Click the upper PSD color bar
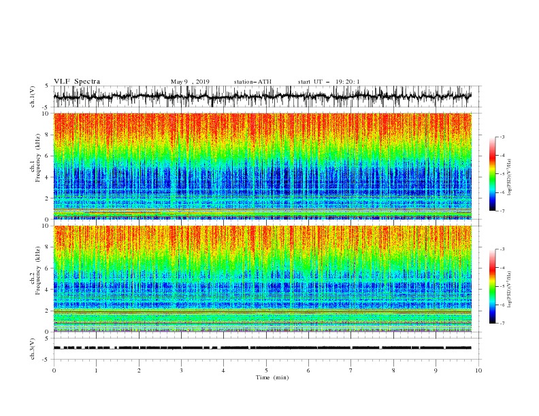The width and height of the screenshot is (539, 416). (x=492, y=174)
